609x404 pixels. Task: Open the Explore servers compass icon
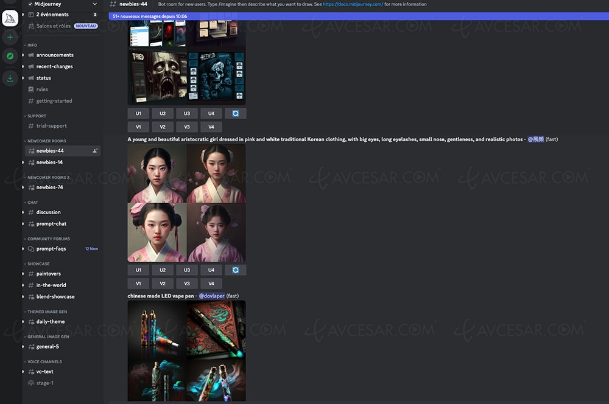tap(10, 56)
